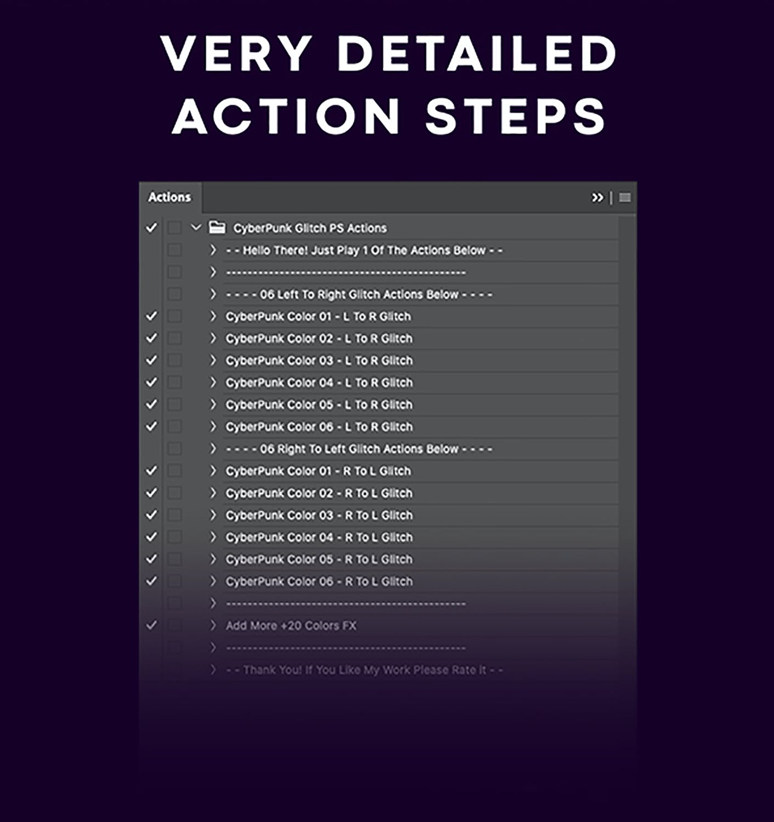Select CyberPunk Color 05 - L To R Glitch action
The height and width of the screenshot is (822, 774).
pos(319,404)
